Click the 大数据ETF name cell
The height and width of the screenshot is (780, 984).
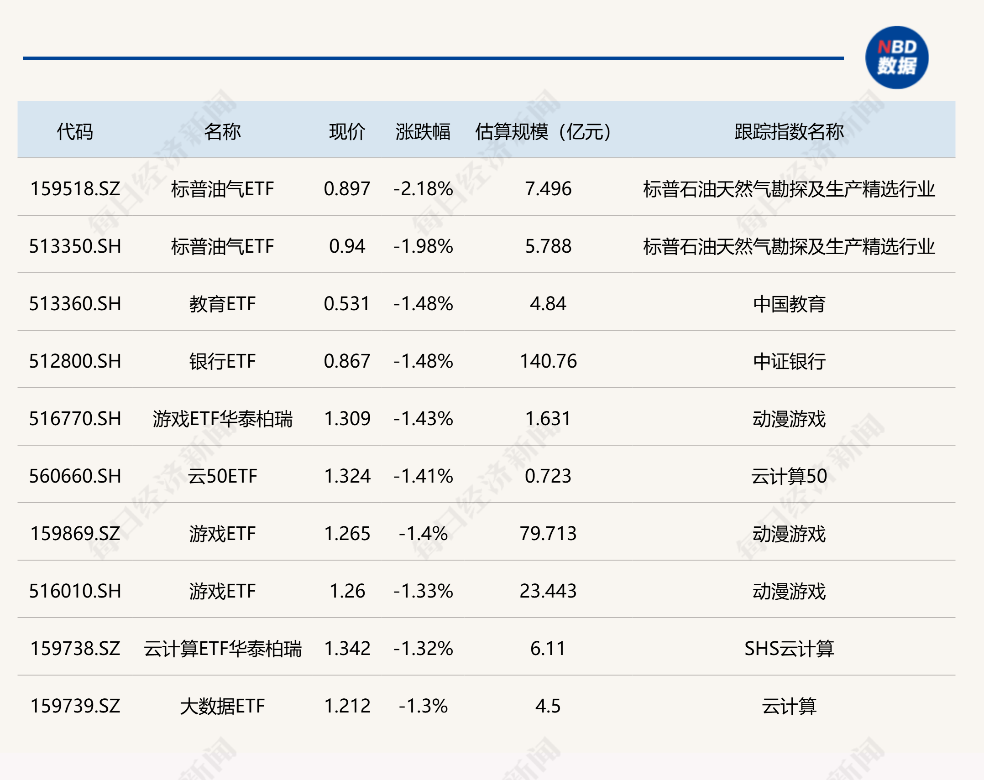(222, 706)
